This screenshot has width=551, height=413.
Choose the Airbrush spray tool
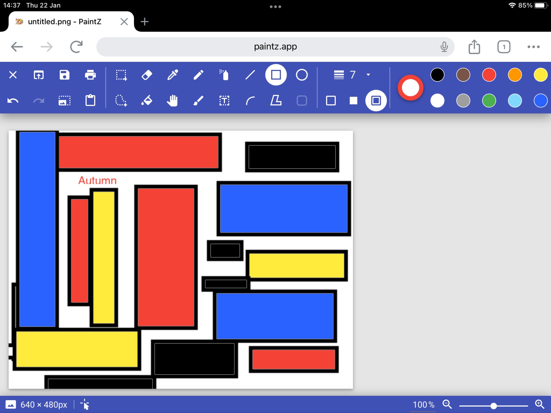coord(224,75)
